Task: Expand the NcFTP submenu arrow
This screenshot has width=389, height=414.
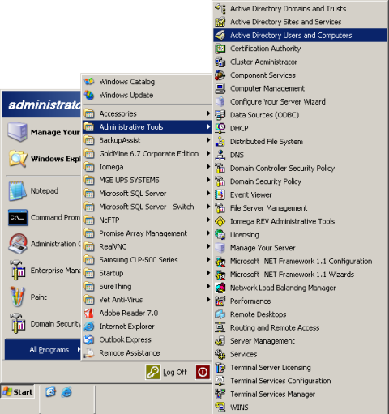Action: point(208,220)
